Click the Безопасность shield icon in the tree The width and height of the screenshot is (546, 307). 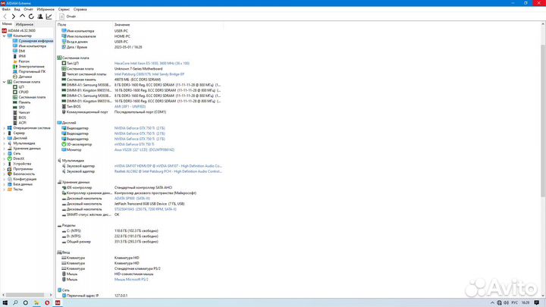[9, 174]
